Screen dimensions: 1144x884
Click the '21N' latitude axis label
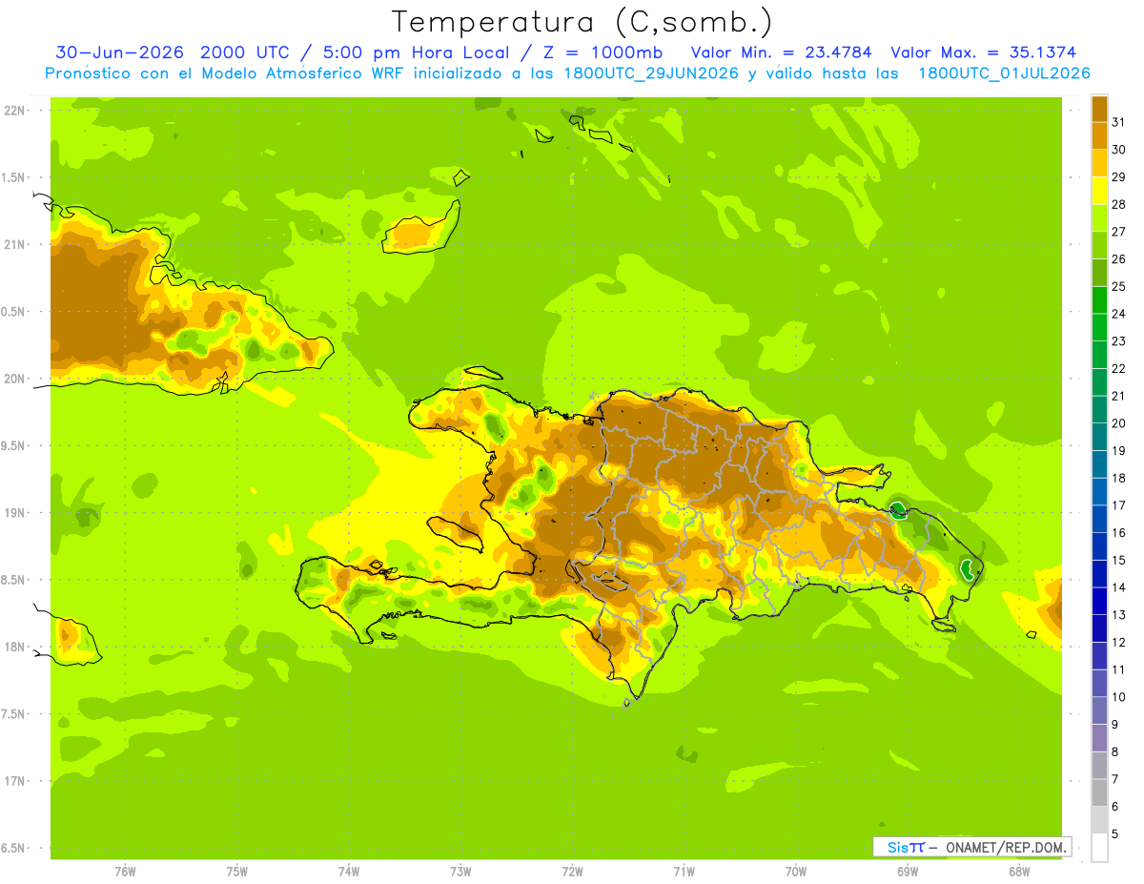tap(15, 244)
